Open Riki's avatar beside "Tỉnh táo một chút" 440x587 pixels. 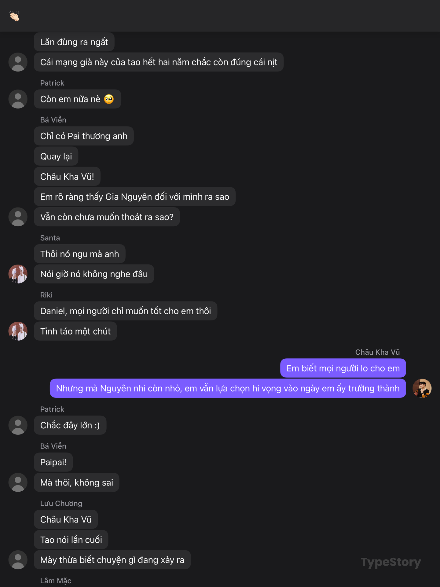coord(18,331)
